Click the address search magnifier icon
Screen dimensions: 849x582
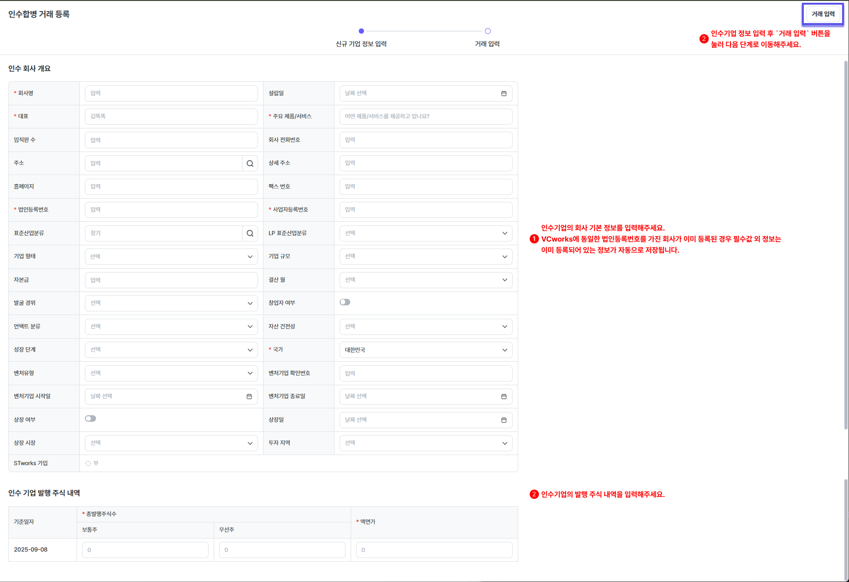point(250,164)
